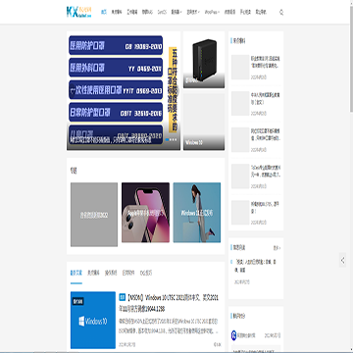Open the Windows 10 featured tile
353x353 pixels.
click(204, 122)
